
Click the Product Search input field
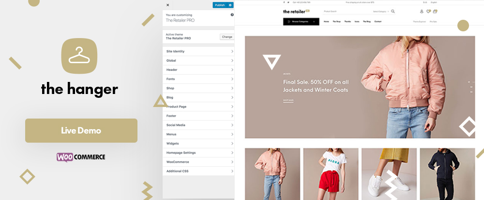click(347, 12)
